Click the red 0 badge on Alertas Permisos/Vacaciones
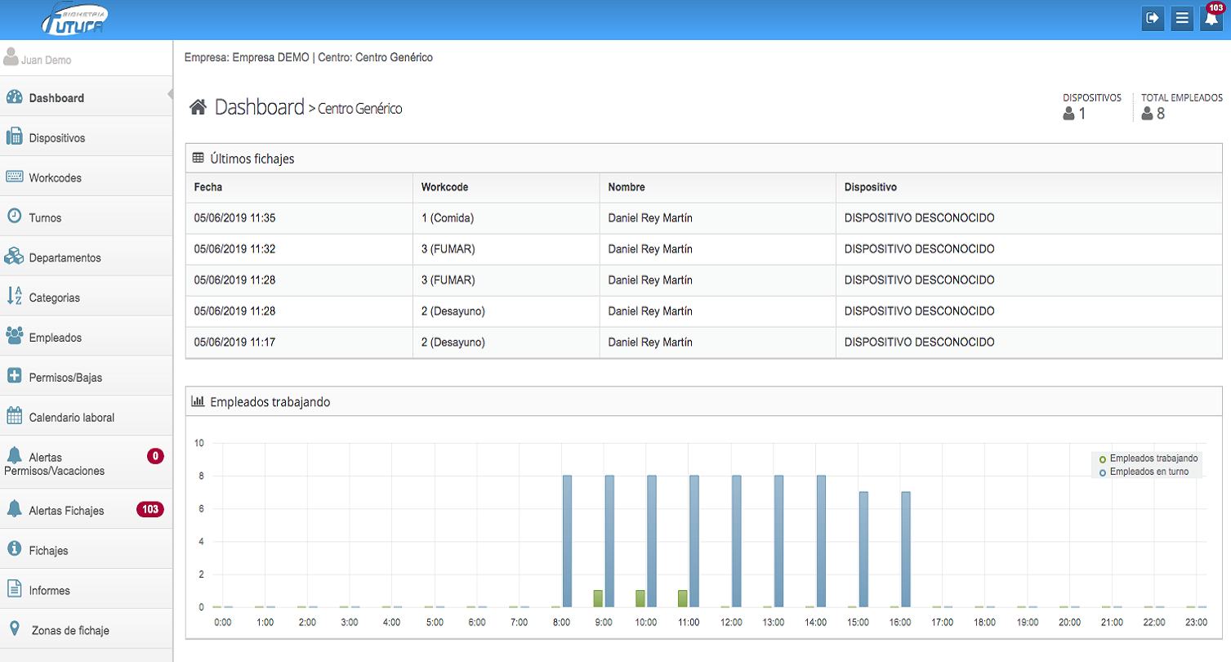 click(155, 456)
